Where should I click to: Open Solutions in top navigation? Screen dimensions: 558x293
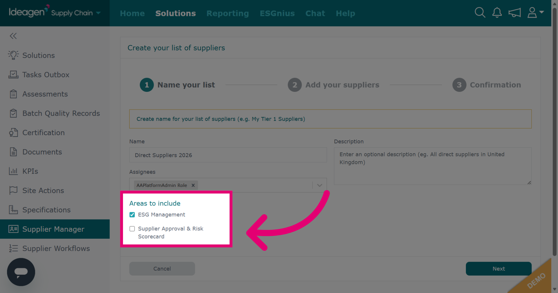pyautogui.click(x=176, y=13)
